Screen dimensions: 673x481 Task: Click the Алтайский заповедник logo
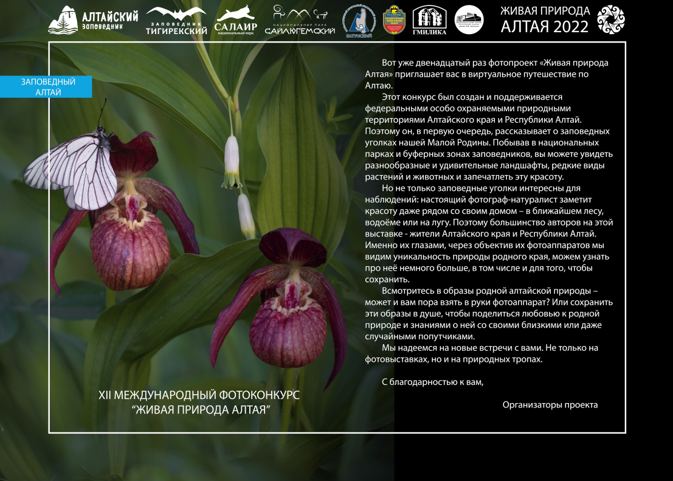point(92,20)
